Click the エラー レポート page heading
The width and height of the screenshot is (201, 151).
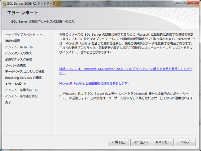[x=22, y=13]
